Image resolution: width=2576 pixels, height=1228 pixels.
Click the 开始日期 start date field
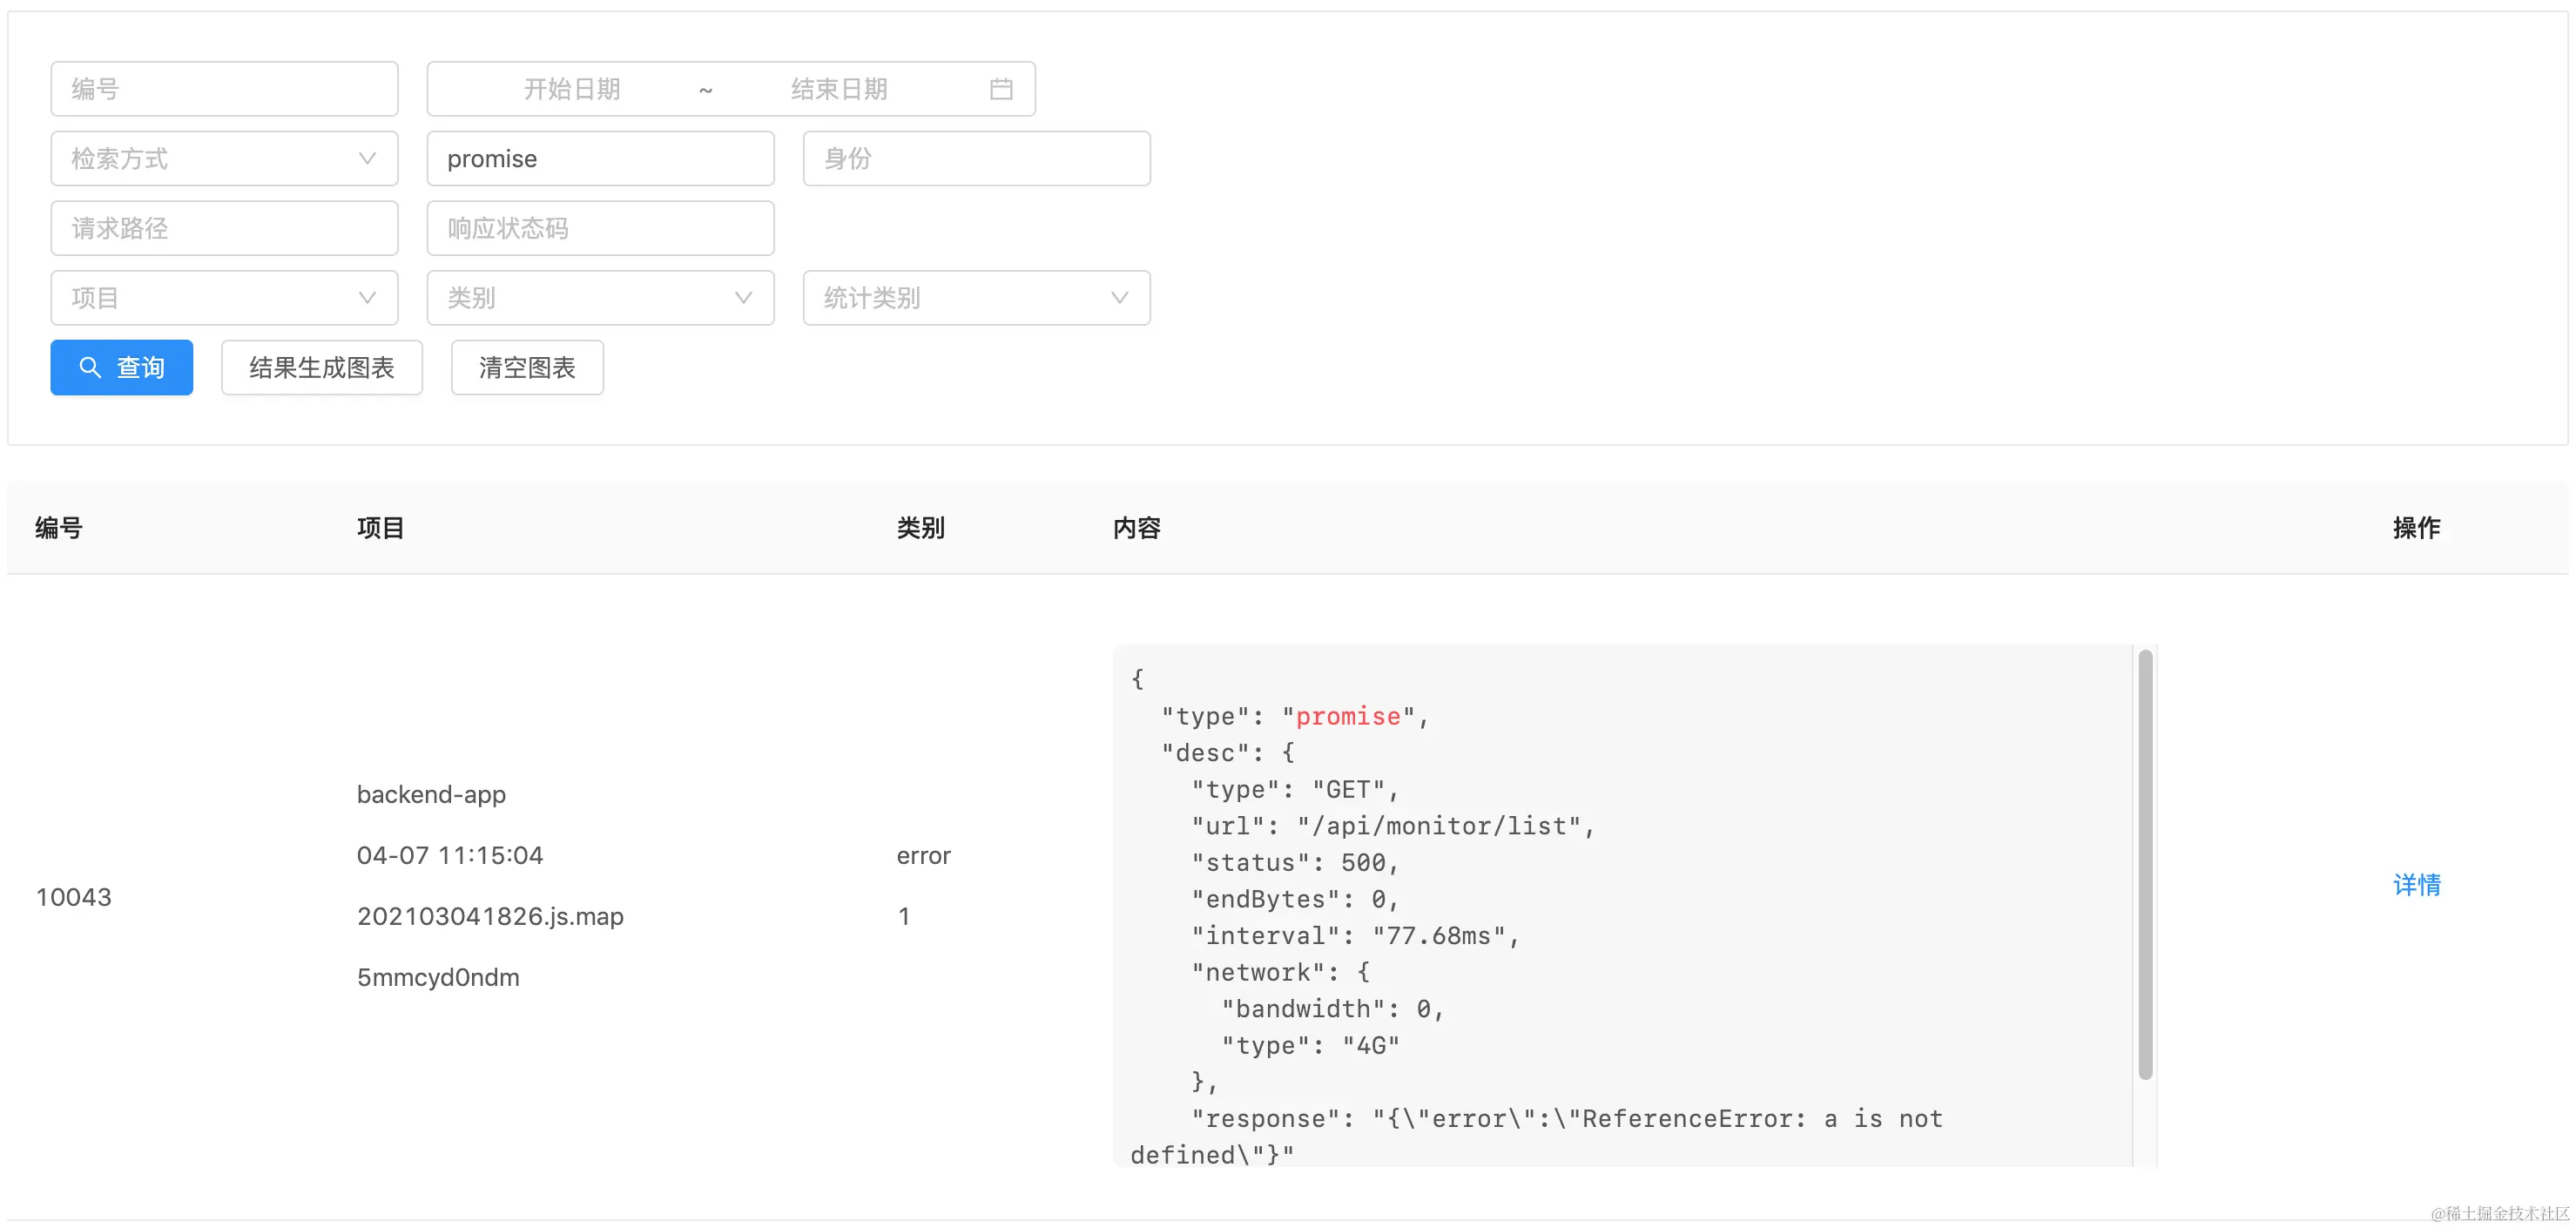click(572, 89)
